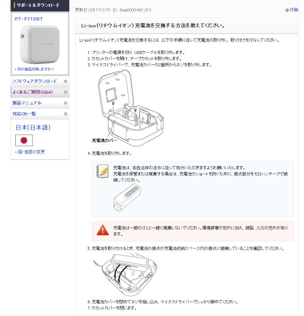Open the 印刷 print link
This screenshot has width=304, height=316.
pos(294,10)
